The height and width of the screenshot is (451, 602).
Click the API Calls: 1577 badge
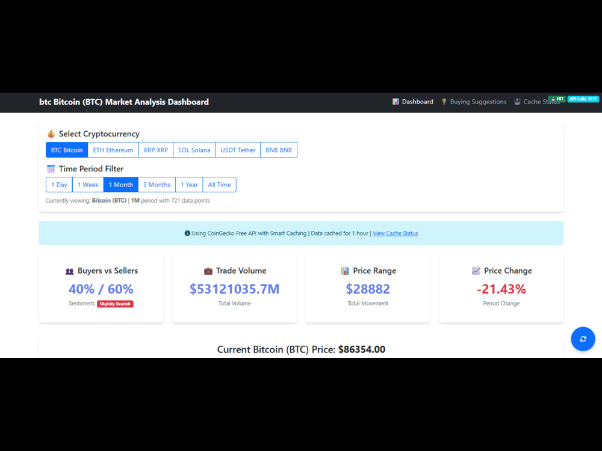[x=583, y=99]
